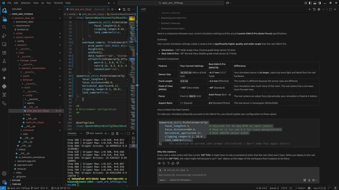Open Accounts menu in activity bar
Screen dimensions: 339x190
pos(4,174)
